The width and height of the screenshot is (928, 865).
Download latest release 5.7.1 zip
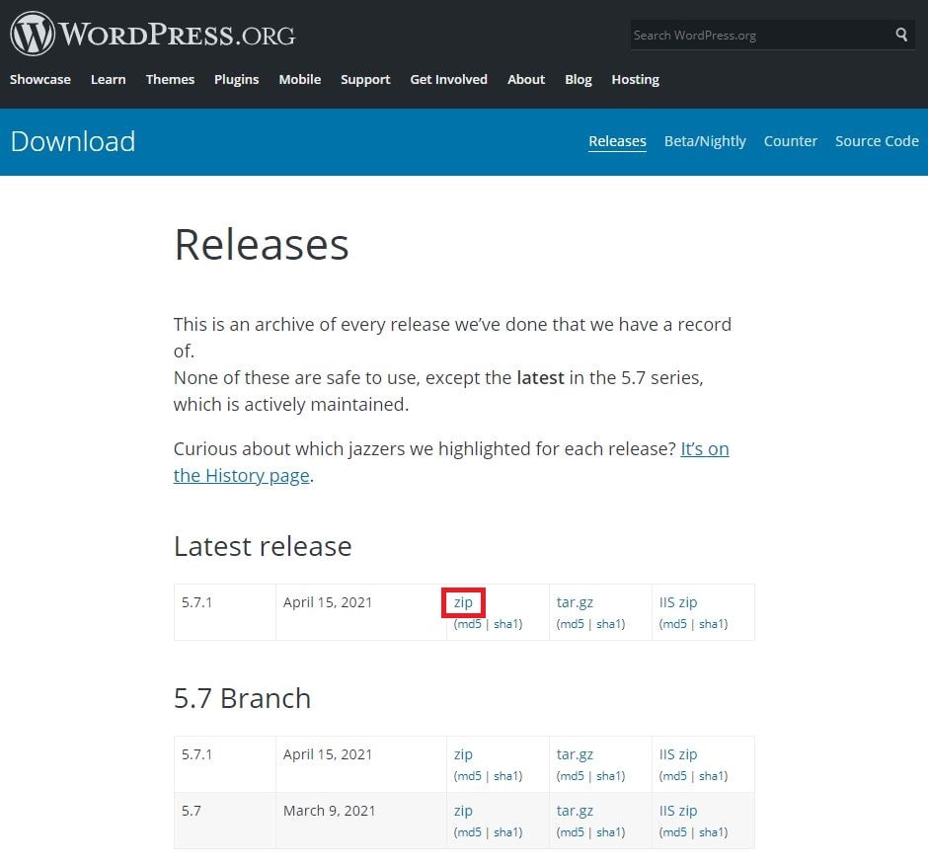click(463, 602)
